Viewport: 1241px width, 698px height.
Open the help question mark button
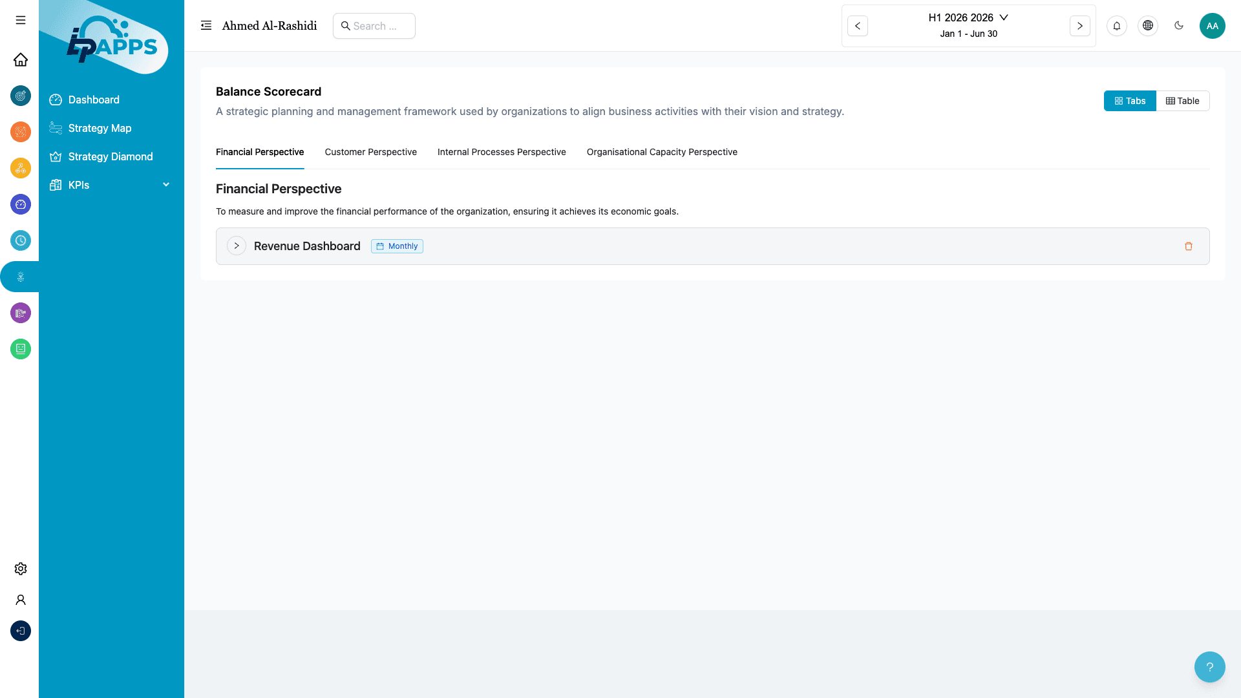coord(1209,667)
